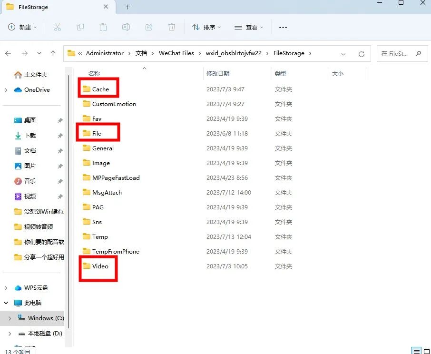Click the Paste icon in the toolbar

(103, 27)
